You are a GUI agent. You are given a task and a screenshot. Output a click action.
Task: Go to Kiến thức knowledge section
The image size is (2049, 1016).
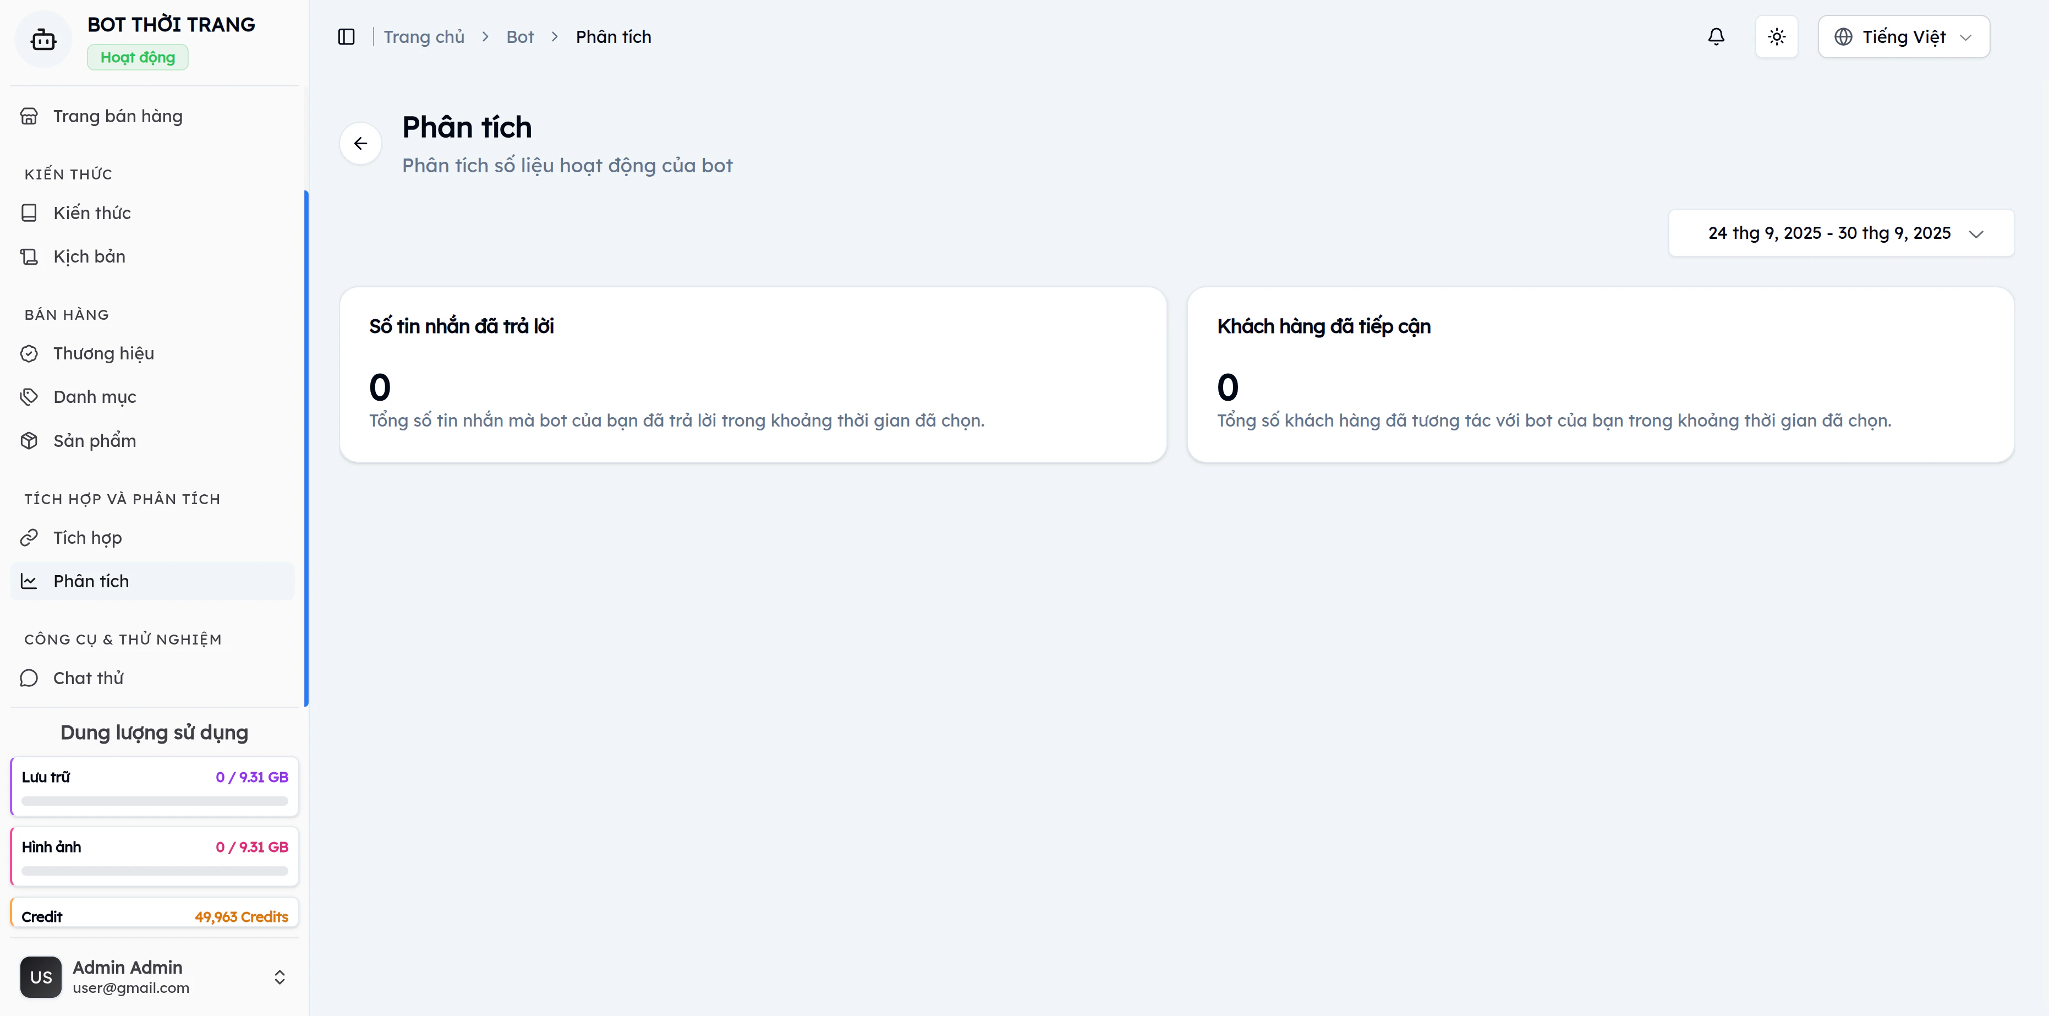(x=91, y=212)
